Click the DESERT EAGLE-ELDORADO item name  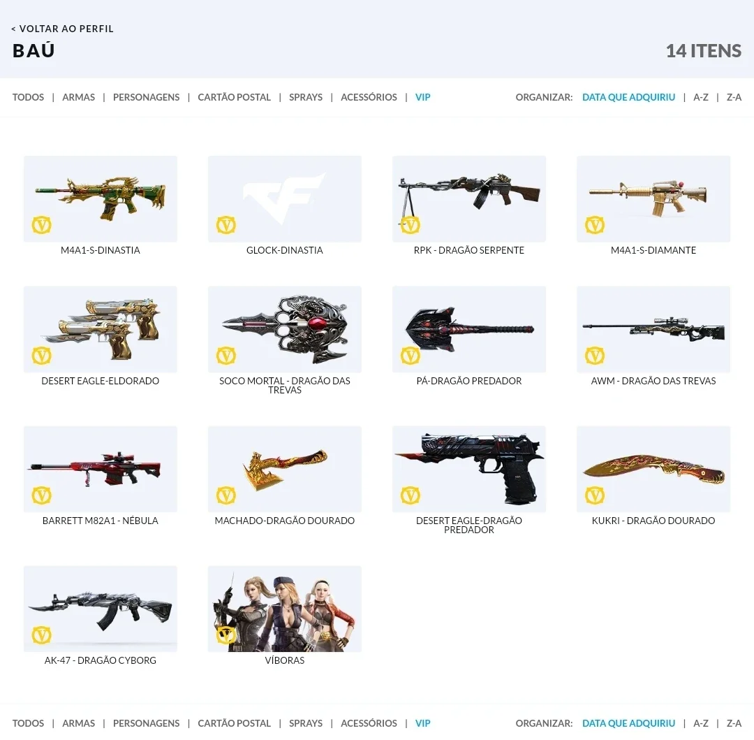pos(101,381)
